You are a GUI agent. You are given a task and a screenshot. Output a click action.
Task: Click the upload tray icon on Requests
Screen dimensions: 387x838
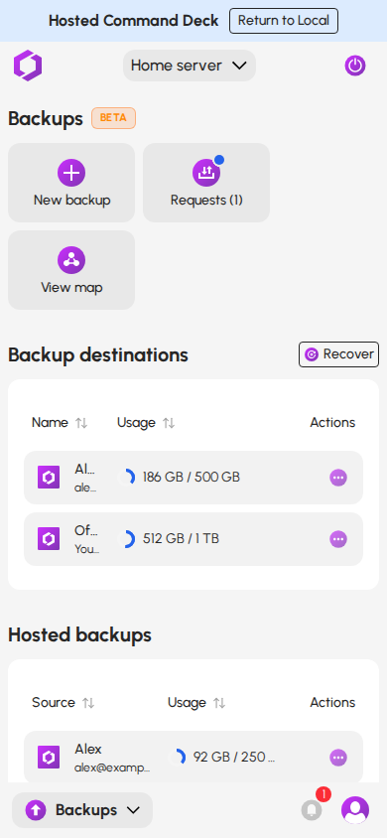pyautogui.click(x=206, y=173)
